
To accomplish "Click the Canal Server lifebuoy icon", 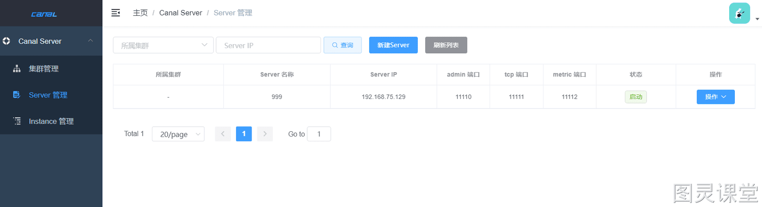I will tap(6, 41).
